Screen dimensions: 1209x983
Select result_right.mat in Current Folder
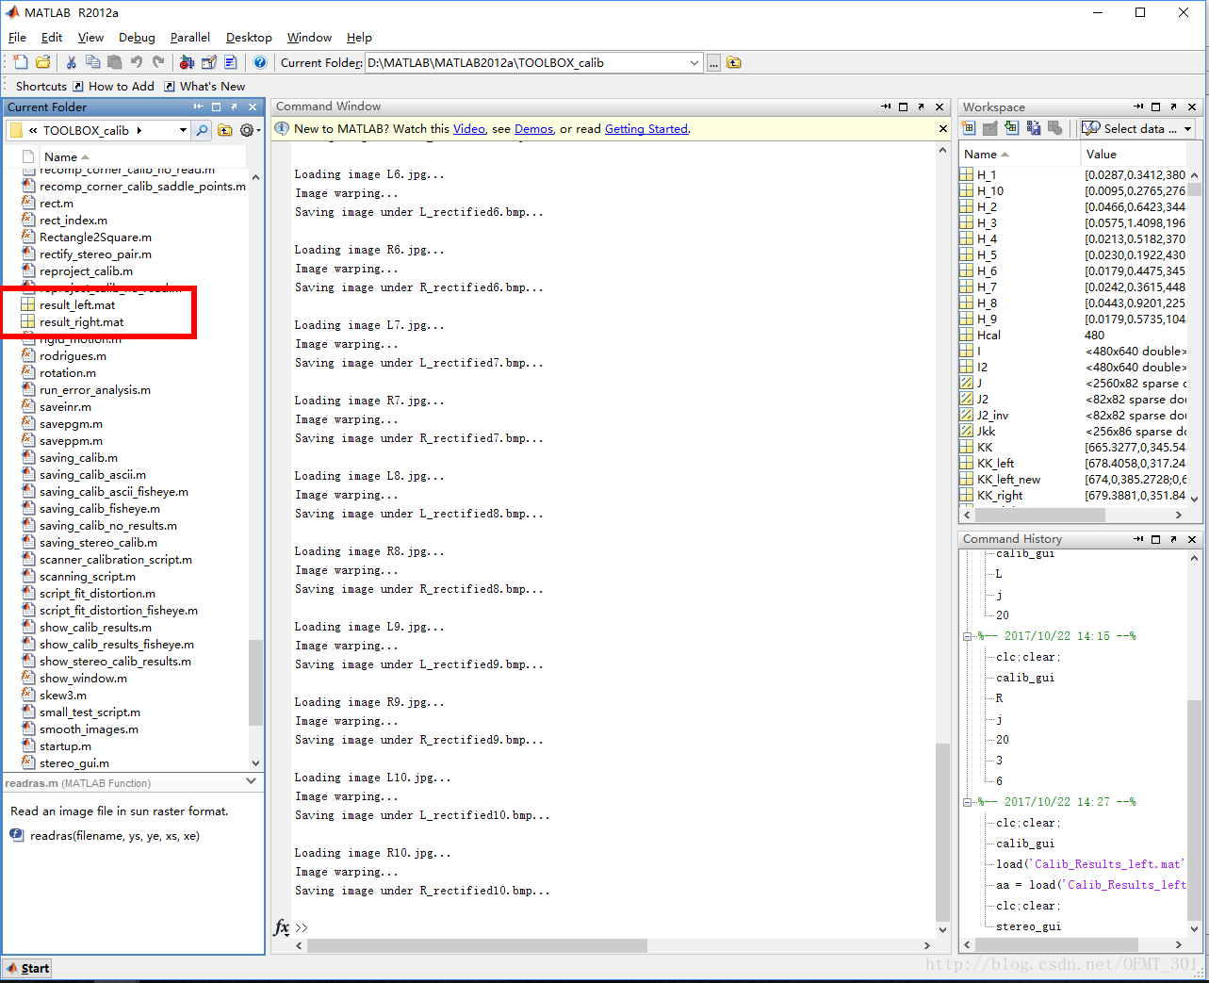click(81, 322)
